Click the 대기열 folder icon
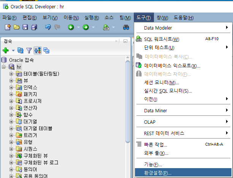Viewport: 233px width, 178px height. pos(19,121)
